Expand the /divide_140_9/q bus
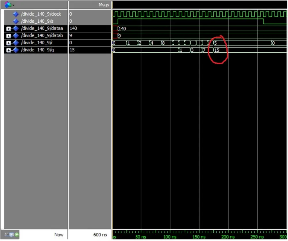This screenshot has height=241, width=288. coord(8,50)
